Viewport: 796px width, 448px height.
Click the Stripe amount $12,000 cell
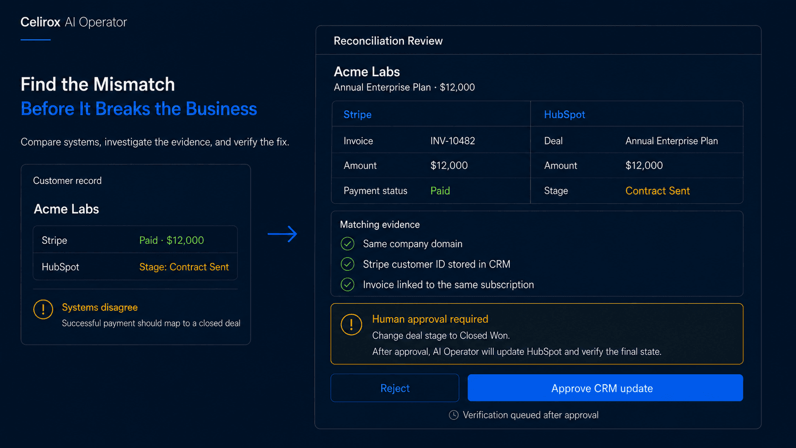point(449,165)
